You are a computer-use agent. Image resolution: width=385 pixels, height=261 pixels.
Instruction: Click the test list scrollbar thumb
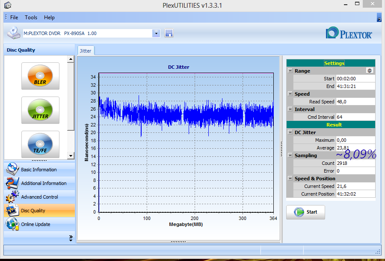point(71,97)
